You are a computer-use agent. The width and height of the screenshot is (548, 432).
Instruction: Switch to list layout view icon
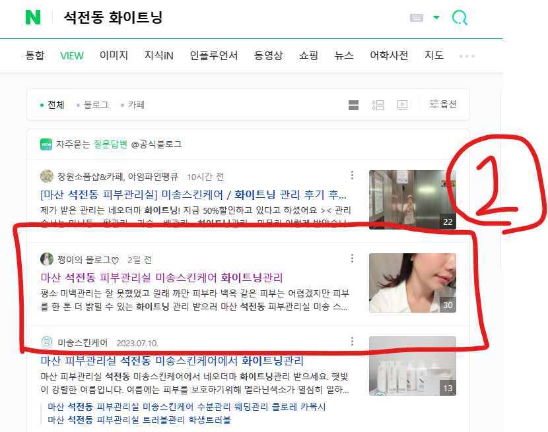[x=378, y=105]
